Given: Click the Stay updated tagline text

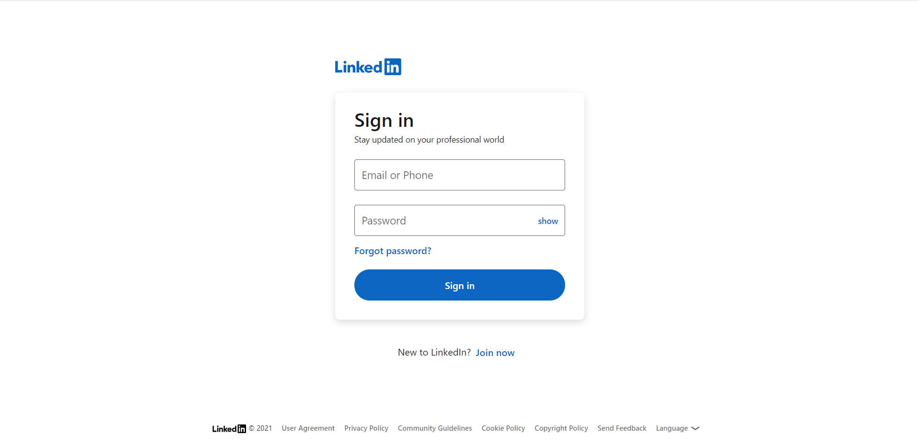Looking at the screenshot, I should pyautogui.click(x=429, y=140).
